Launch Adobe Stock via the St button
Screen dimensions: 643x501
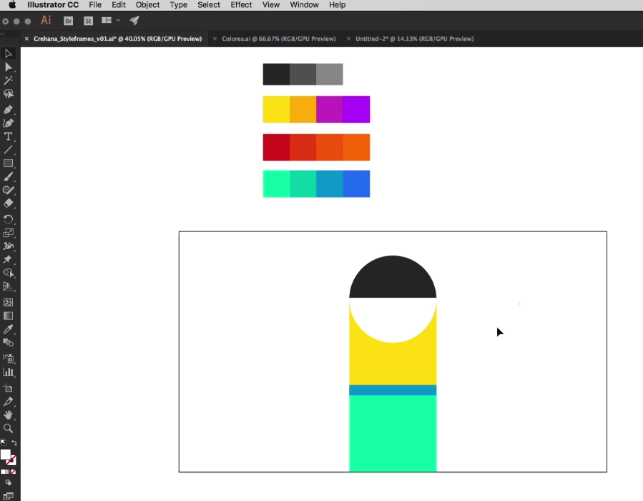(88, 20)
